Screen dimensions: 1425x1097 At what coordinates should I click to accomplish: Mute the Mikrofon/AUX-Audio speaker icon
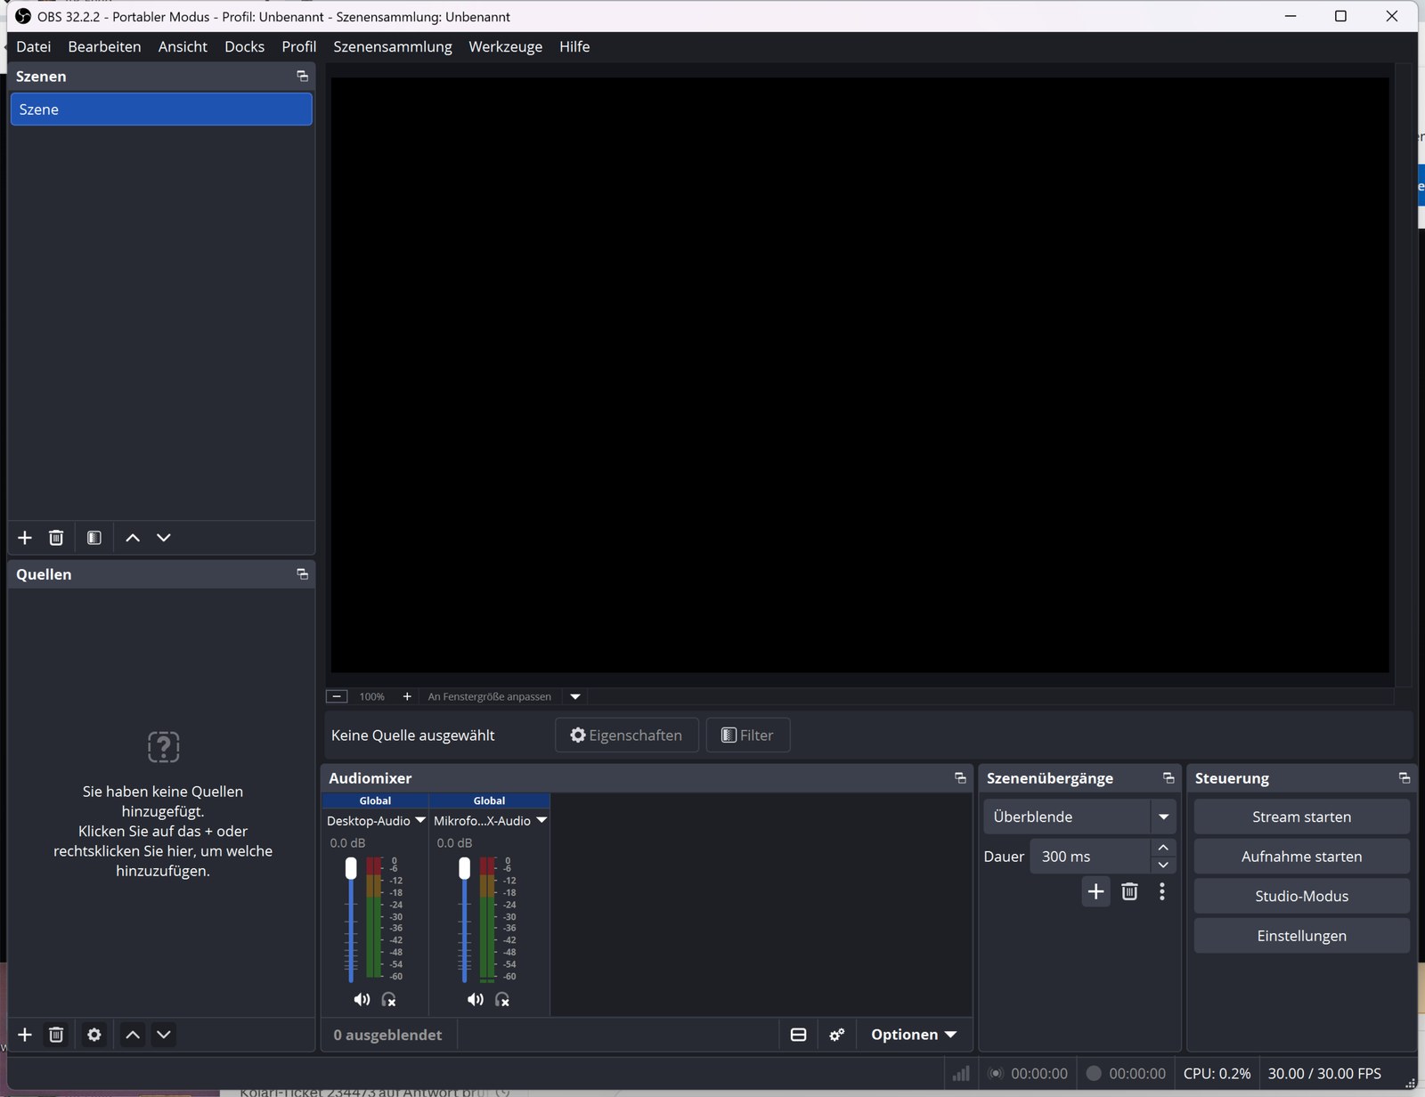(476, 1000)
